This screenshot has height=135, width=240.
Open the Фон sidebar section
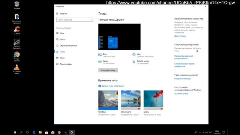coord(60,33)
